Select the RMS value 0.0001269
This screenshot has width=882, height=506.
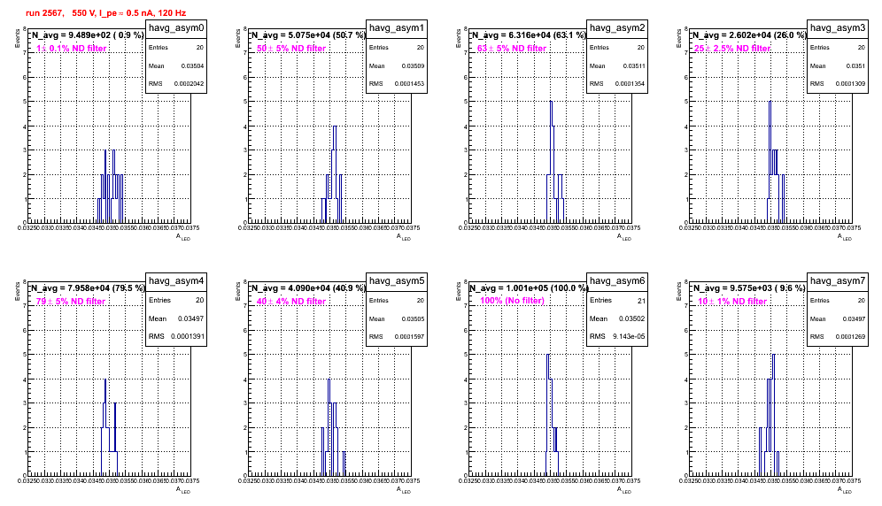tap(850, 336)
